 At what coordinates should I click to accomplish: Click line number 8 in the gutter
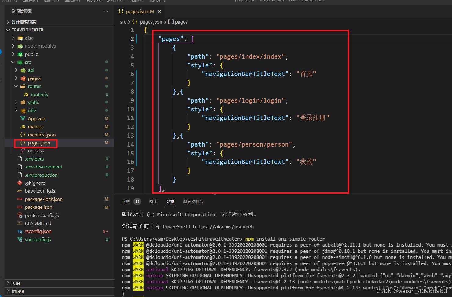point(132,92)
